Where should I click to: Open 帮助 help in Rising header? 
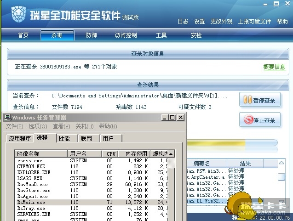tap(282, 22)
